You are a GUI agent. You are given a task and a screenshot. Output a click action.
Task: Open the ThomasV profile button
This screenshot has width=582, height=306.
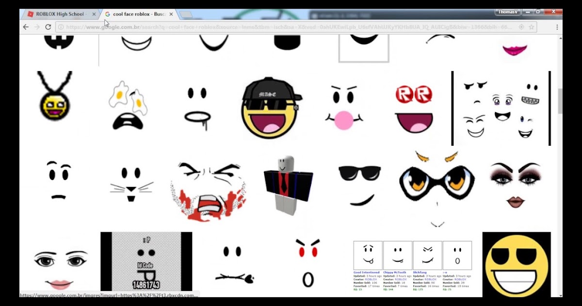click(508, 12)
